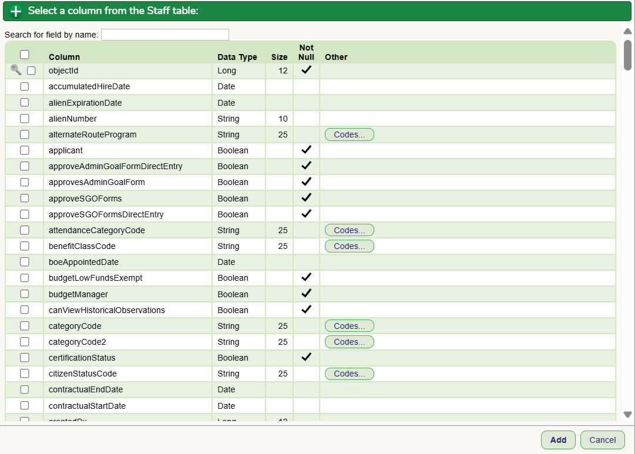The image size is (635, 454).
Task: Open Codes for categoryCode2
Action: (349, 342)
